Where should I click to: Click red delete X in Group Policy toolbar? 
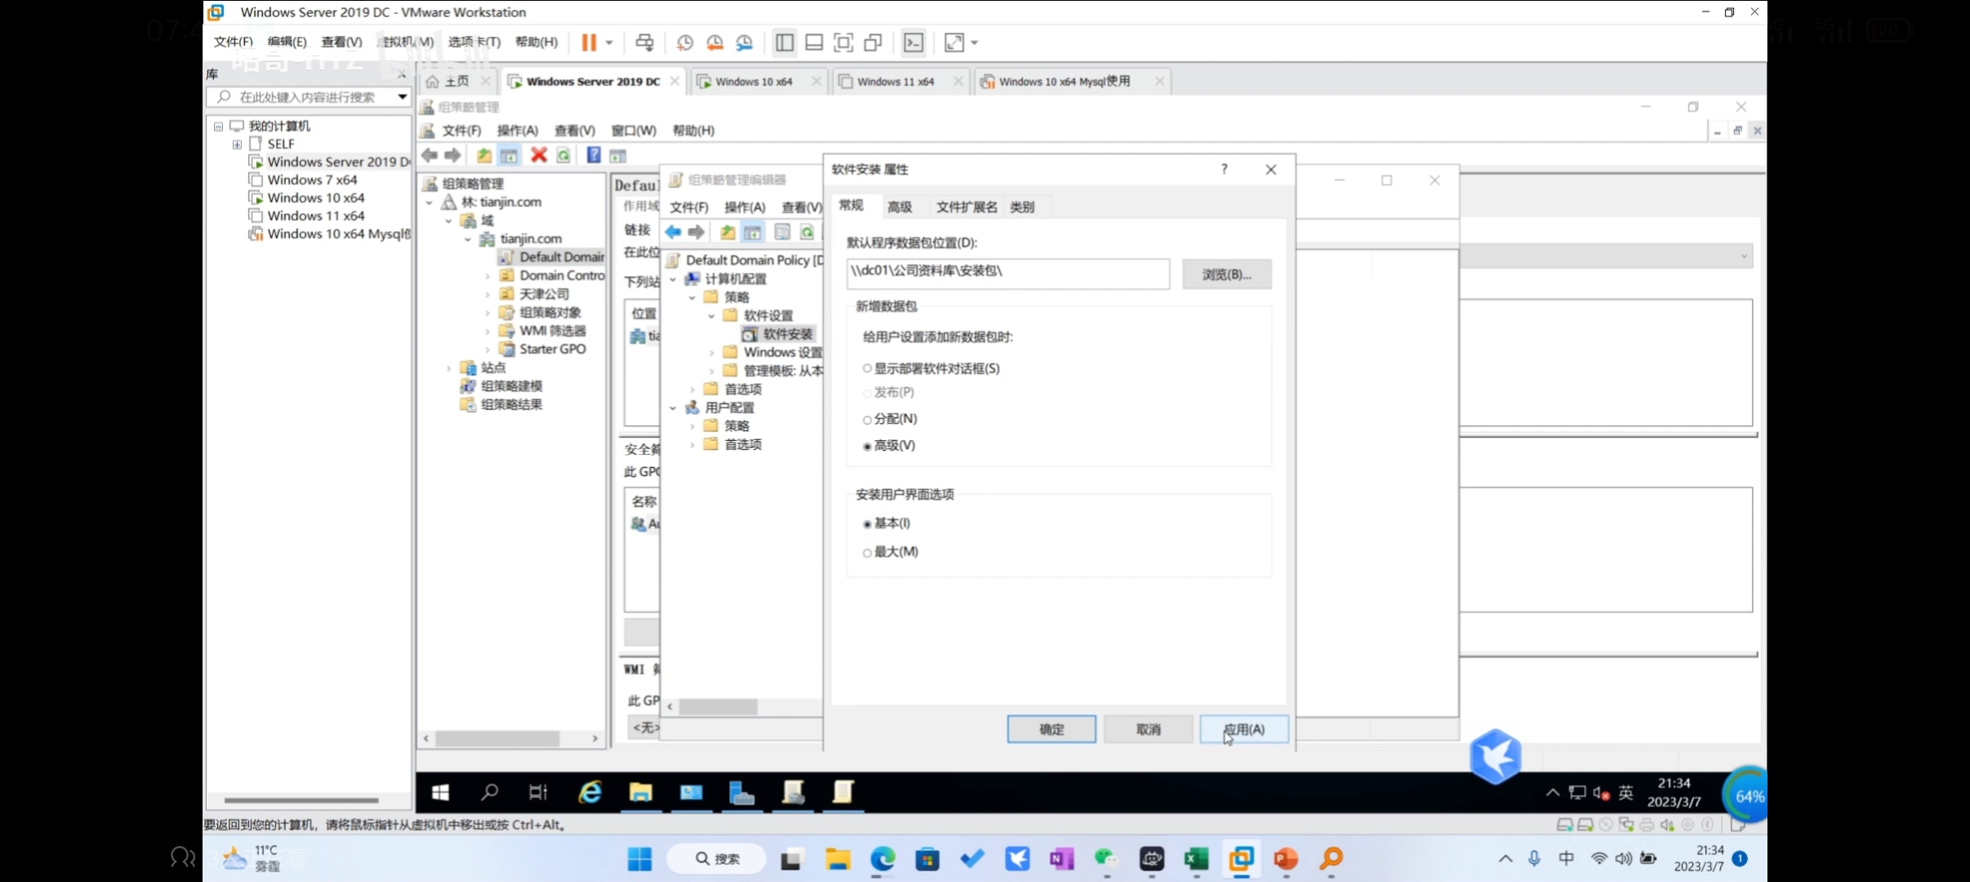tap(538, 155)
